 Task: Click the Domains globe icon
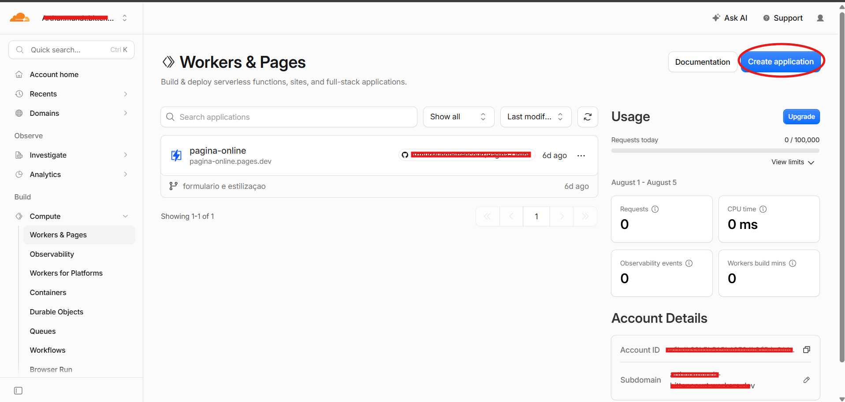coord(19,113)
